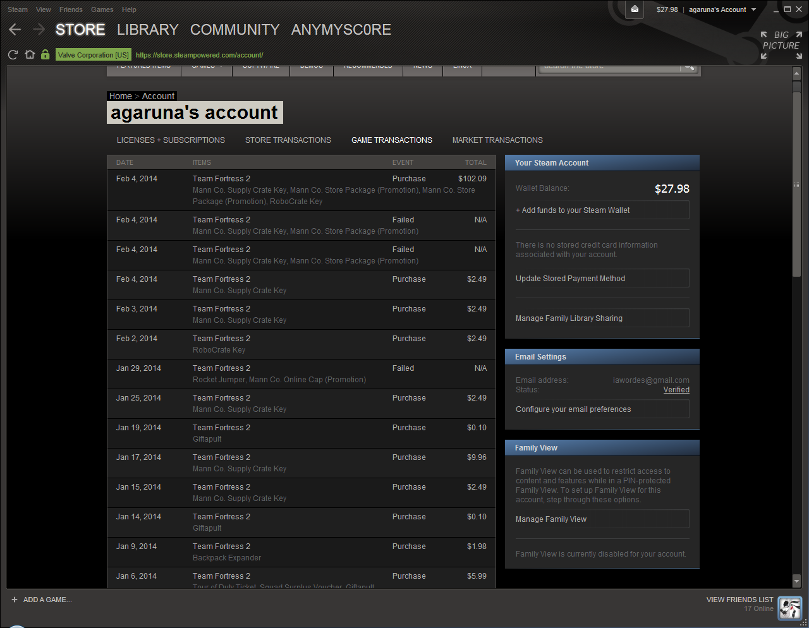Go forward with the right arrow button
Screen dimensions: 809x628
coord(39,30)
